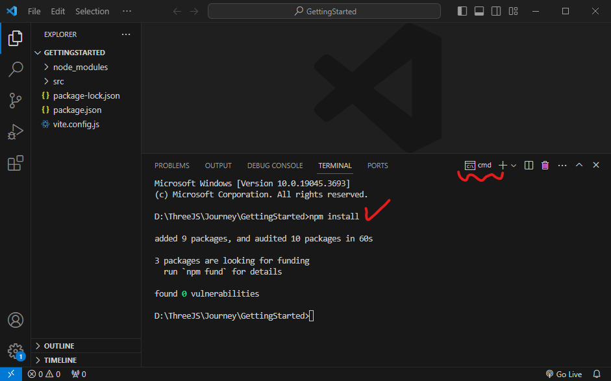Viewport: 611px width, 381px height.
Task: Open Explorer views and more actions ellipsis
Action: click(126, 34)
